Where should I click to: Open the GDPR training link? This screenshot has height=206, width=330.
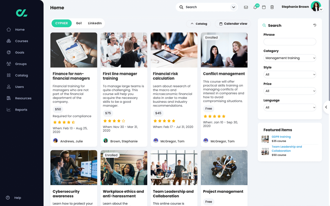[x=281, y=137]
